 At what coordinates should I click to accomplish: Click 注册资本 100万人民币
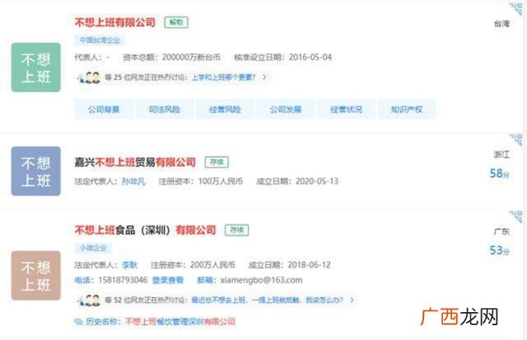click(x=201, y=181)
